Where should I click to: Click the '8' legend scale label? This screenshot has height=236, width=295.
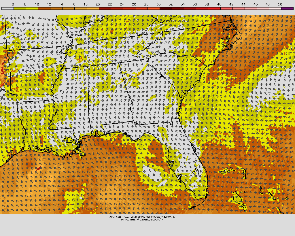[x=25, y=4]
